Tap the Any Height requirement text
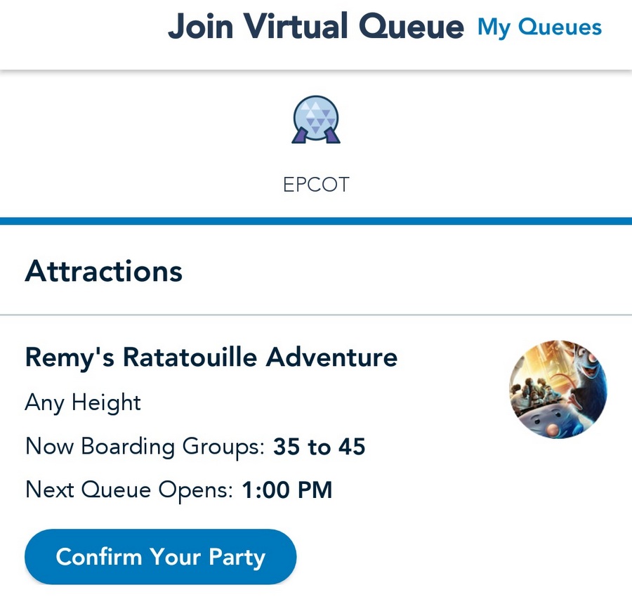 tap(83, 402)
